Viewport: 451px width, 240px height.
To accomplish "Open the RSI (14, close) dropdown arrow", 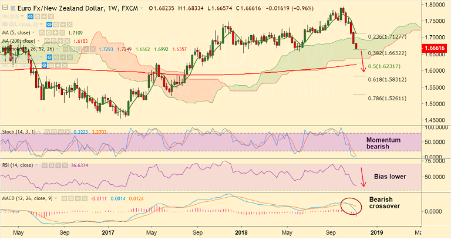I will (36, 165).
